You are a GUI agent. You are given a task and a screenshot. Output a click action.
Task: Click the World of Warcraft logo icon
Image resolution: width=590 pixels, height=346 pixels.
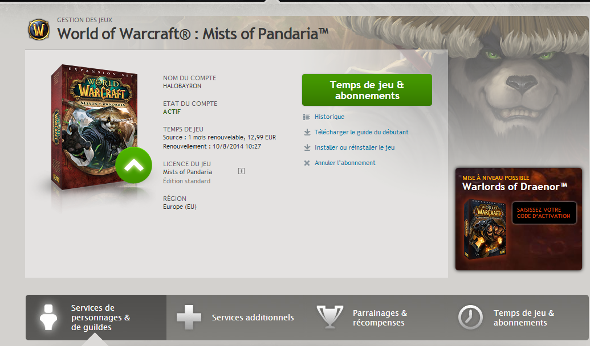39,30
